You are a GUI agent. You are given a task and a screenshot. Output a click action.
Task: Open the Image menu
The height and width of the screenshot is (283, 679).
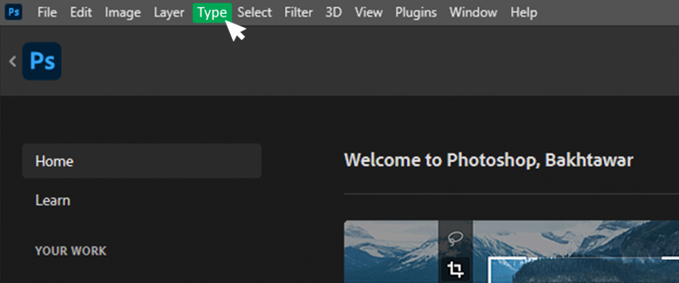(x=123, y=13)
